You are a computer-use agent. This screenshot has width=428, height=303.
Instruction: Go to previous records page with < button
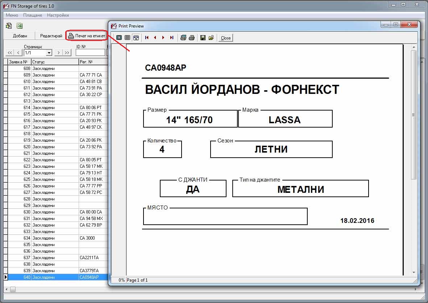(18, 53)
